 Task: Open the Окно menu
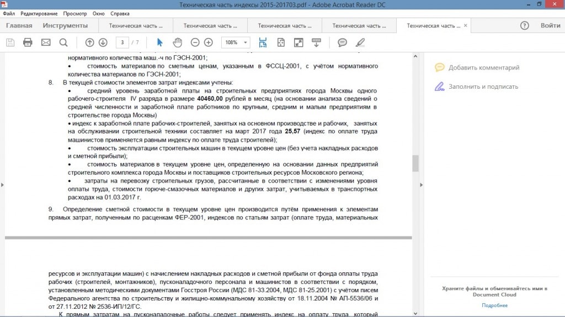tap(98, 14)
